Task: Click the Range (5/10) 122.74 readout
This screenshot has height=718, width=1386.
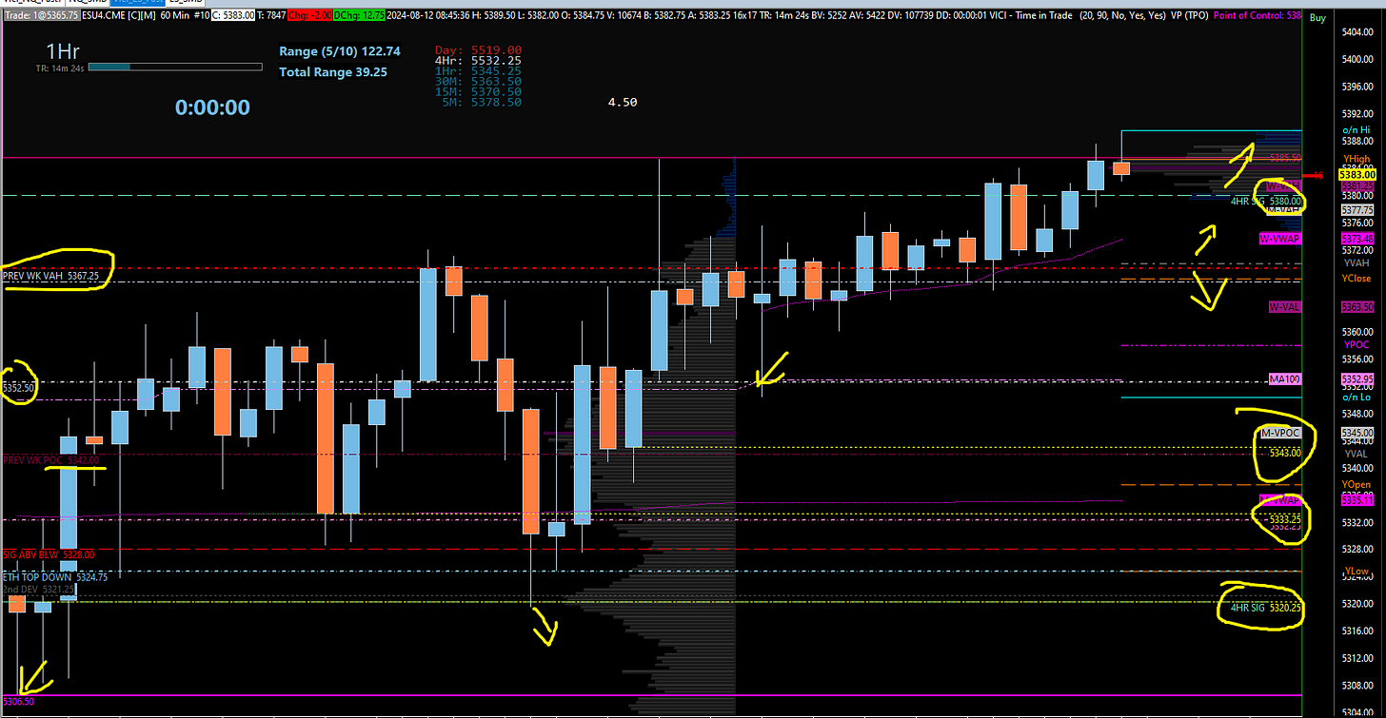Action: pos(340,53)
